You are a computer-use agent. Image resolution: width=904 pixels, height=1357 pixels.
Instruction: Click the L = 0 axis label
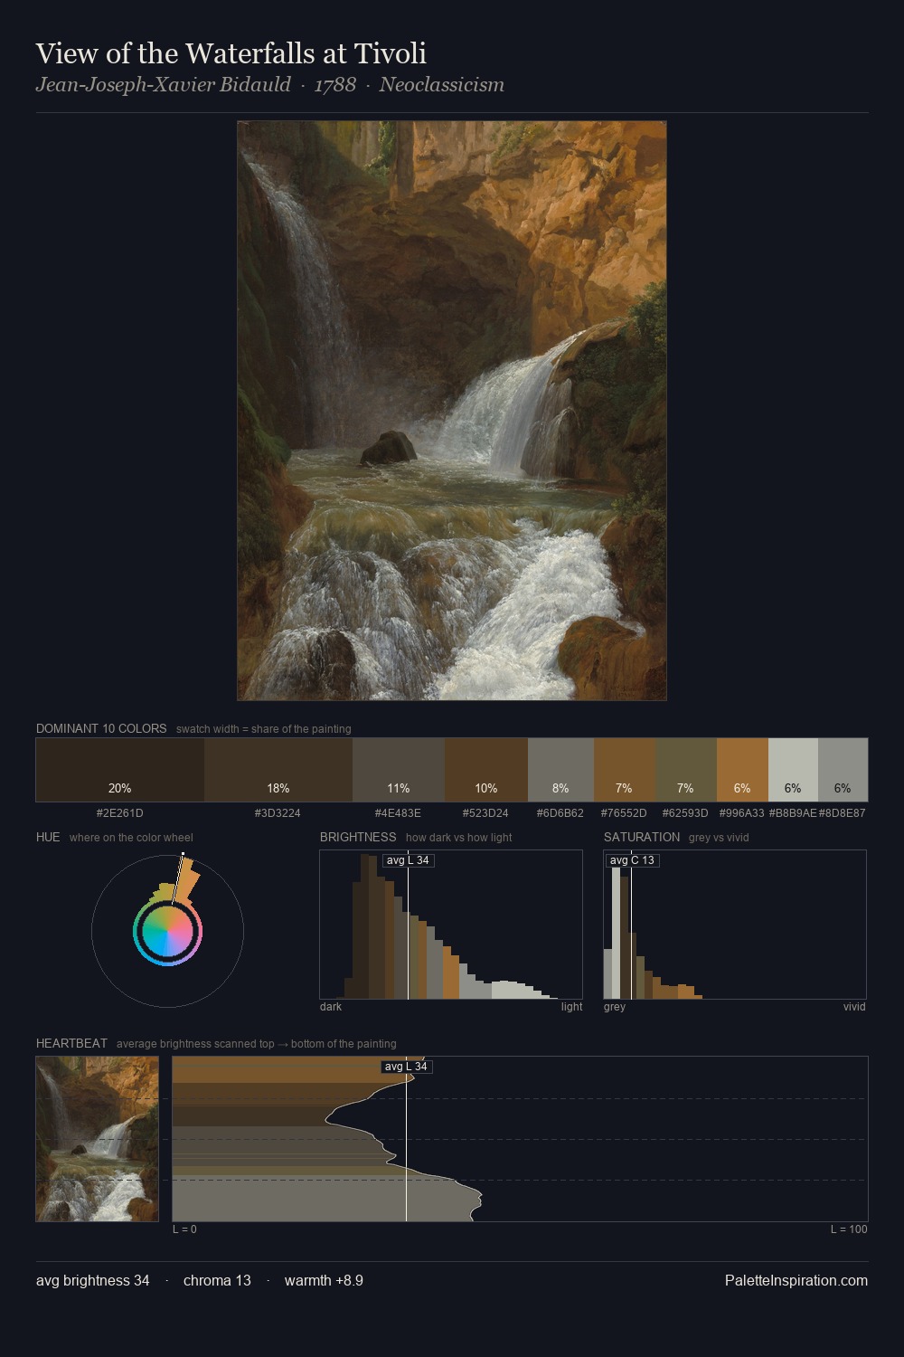184,1229
